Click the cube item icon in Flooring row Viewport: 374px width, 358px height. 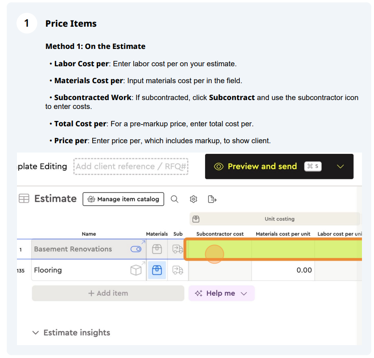(x=136, y=270)
